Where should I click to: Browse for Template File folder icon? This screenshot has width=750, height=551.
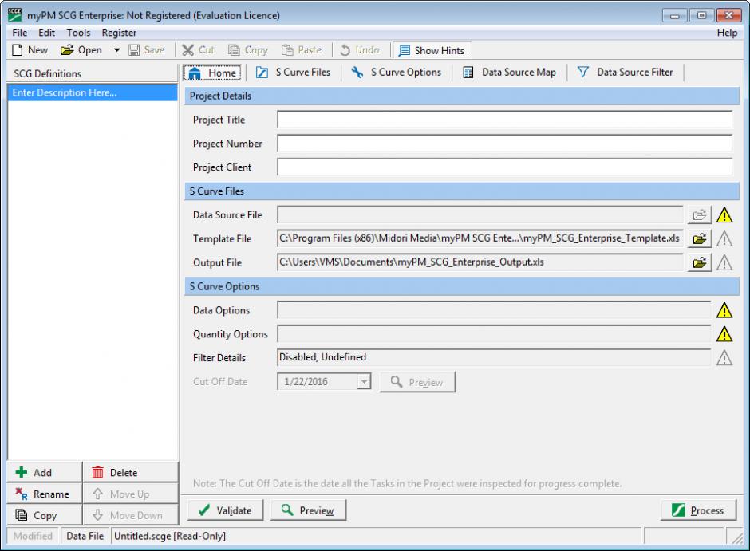pos(699,238)
